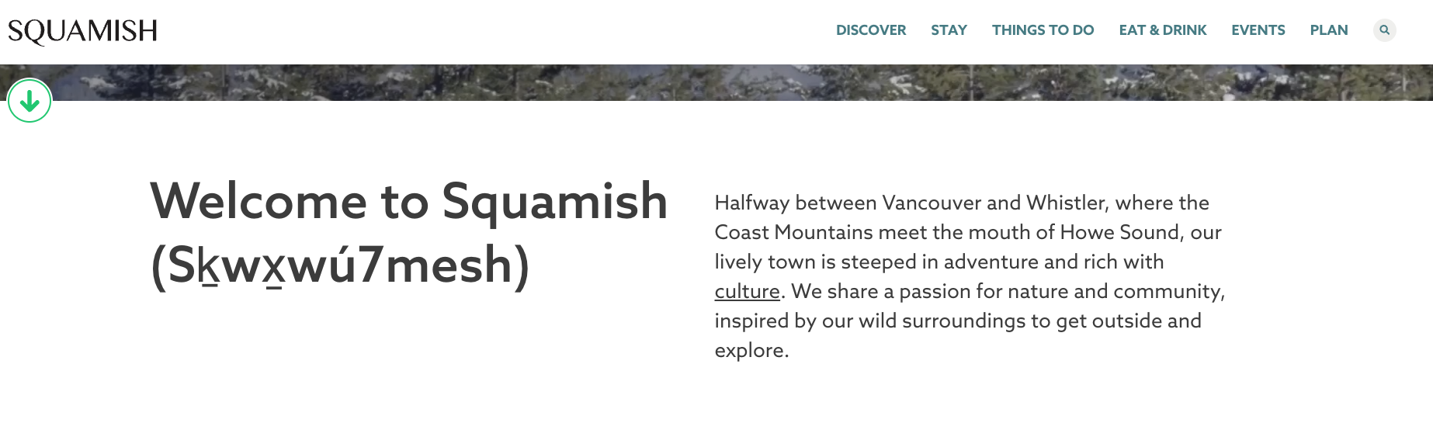Viewport: 1433px width, 423px height.
Task: Select Things To Do in navigation
Action: point(1043,30)
